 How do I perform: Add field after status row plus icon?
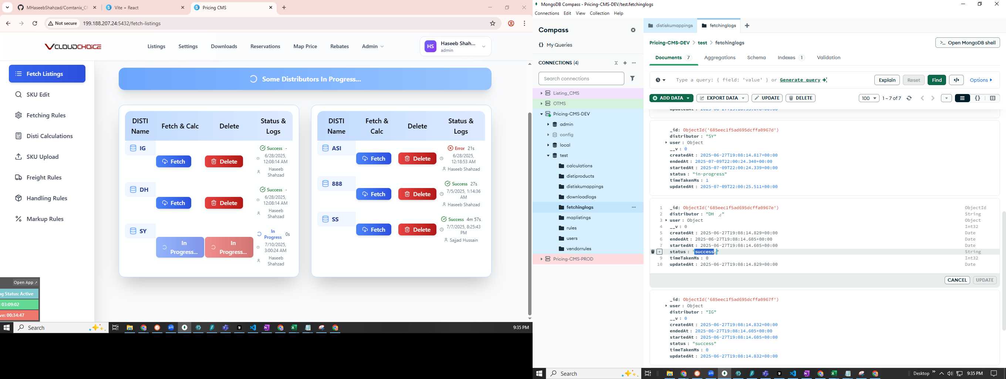pos(659,252)
